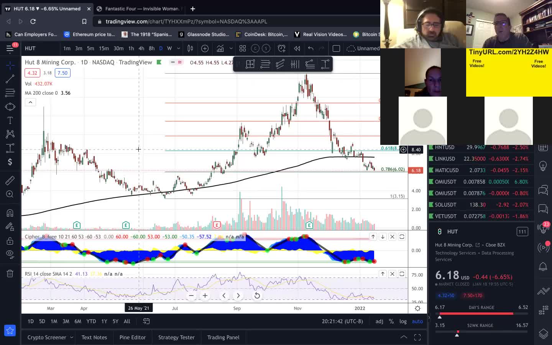The height and width of the screenshot is (345, 552).
Task: Select the trend line drawing tool
Action: point(10,79)
